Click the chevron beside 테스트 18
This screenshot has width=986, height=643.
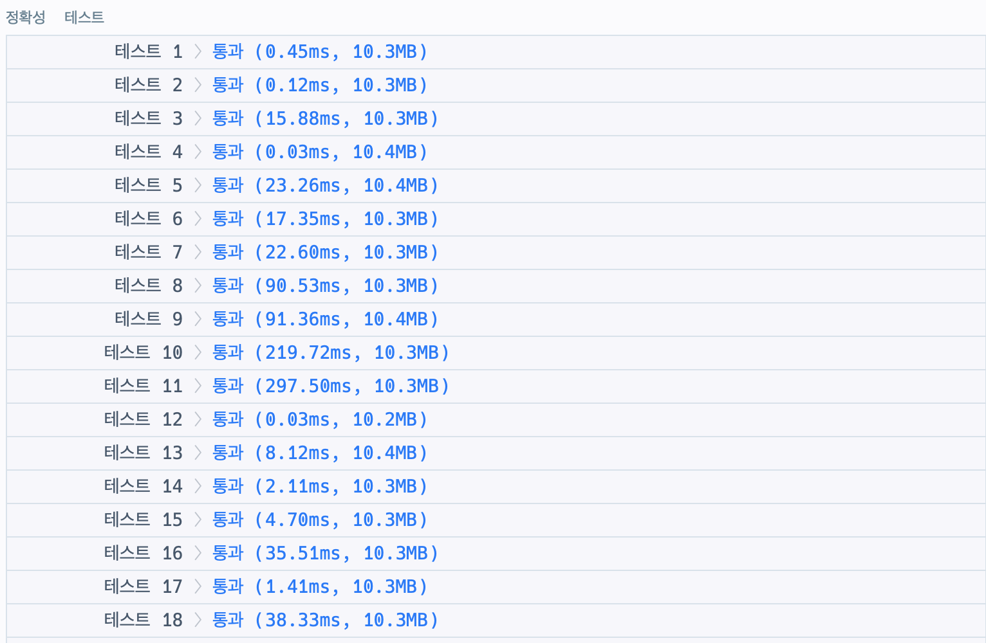click(x=198, y=620)
